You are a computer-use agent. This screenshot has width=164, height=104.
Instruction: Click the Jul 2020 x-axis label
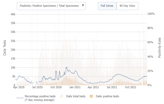tap(37, 87)
